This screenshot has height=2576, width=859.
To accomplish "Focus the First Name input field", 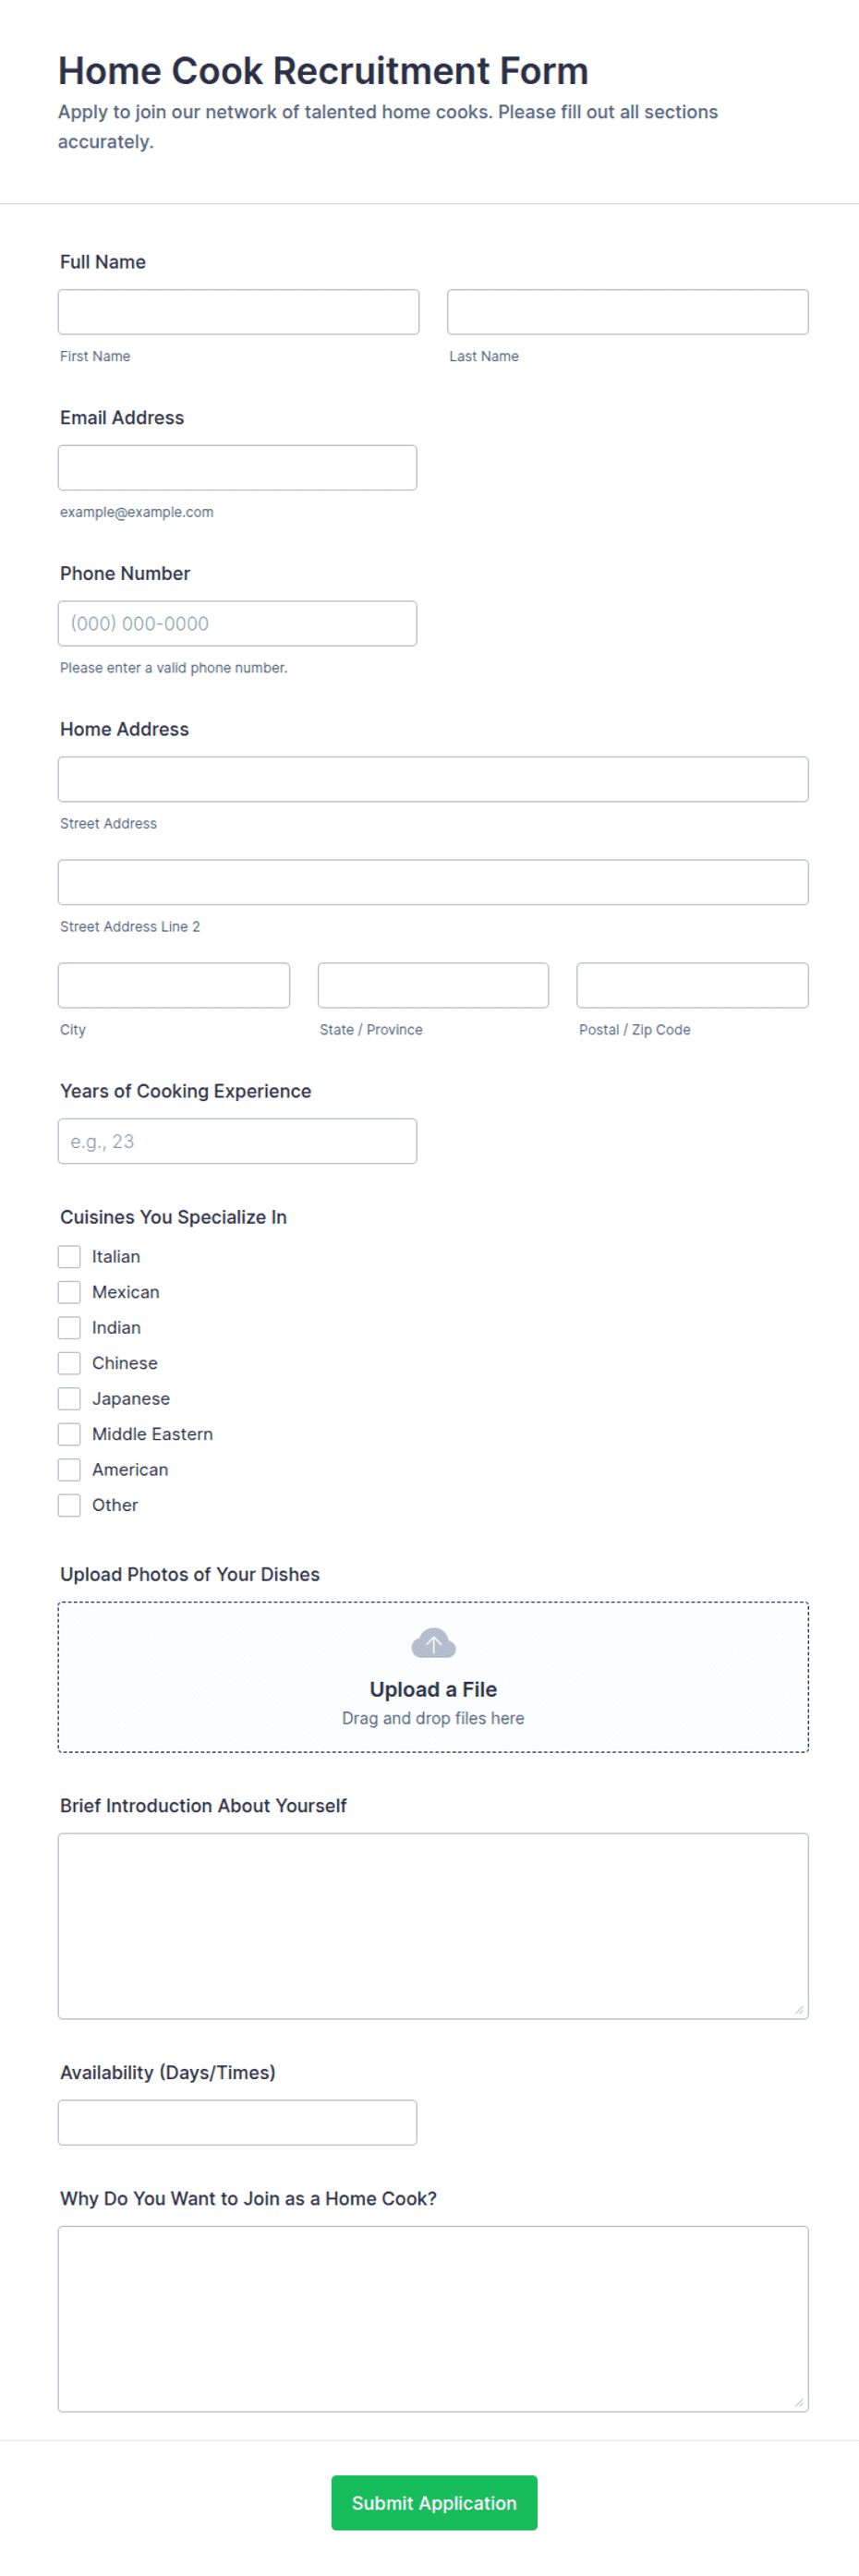I will pos(238,312).
